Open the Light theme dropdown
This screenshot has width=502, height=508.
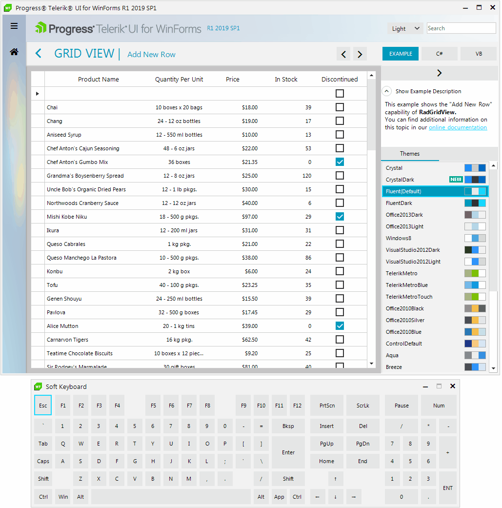click(405, 28)
